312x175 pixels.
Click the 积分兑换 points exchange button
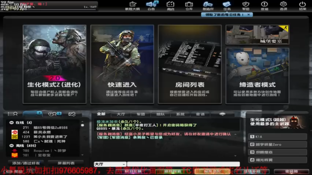coord(133,171)
